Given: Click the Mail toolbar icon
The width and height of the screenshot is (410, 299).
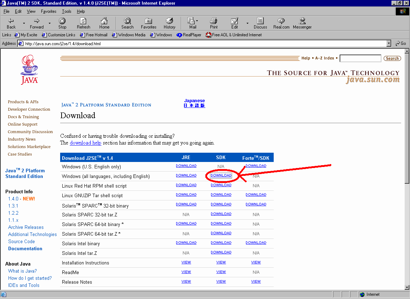Looking at the screenshot, I should 193,23.
